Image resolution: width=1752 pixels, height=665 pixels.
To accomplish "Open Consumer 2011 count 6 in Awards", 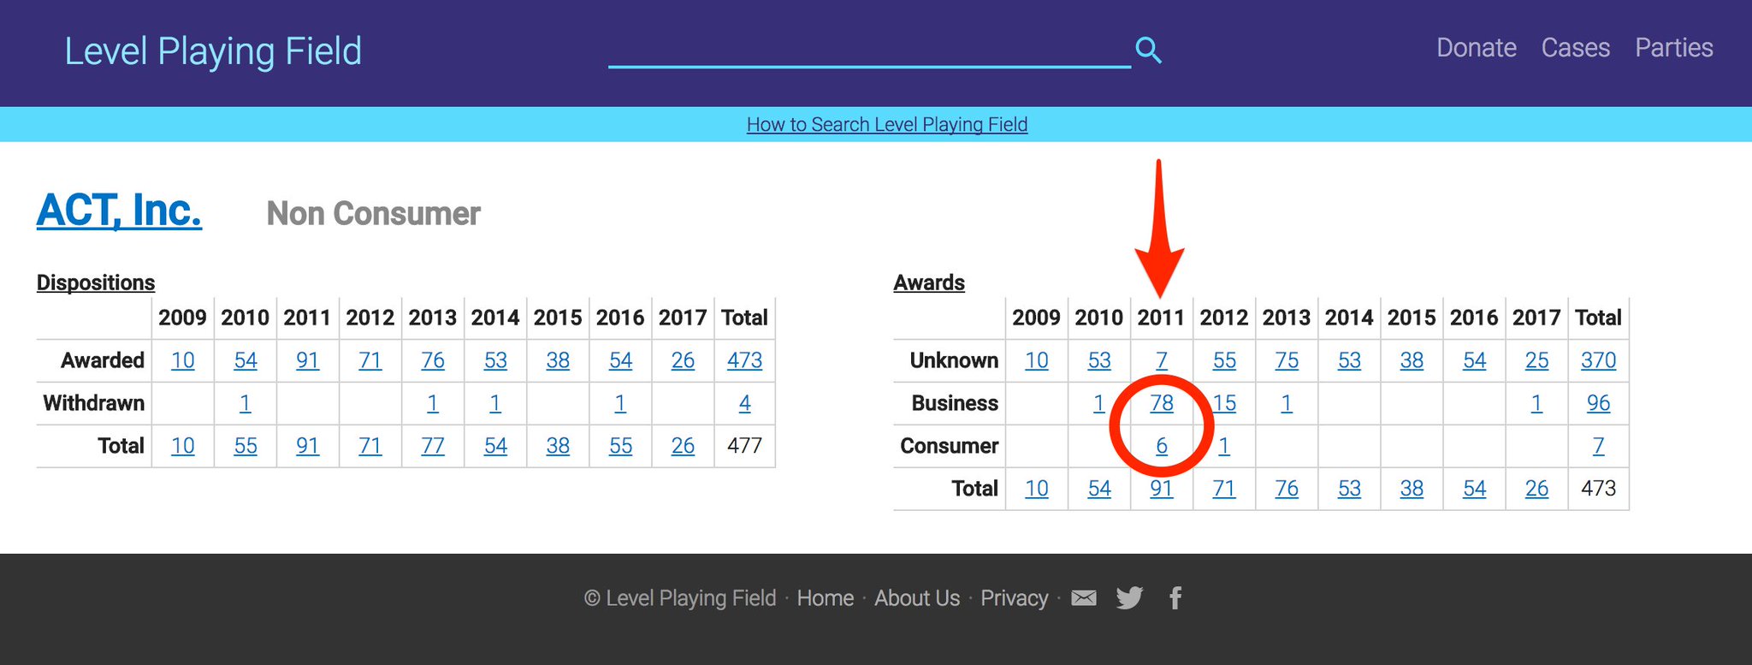I will 1162,446.
